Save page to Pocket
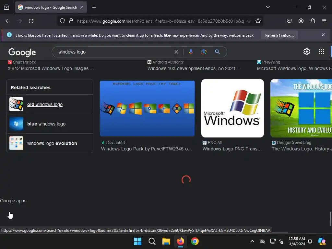This screenshot has width=332, height=249. (x=289, y=21)
